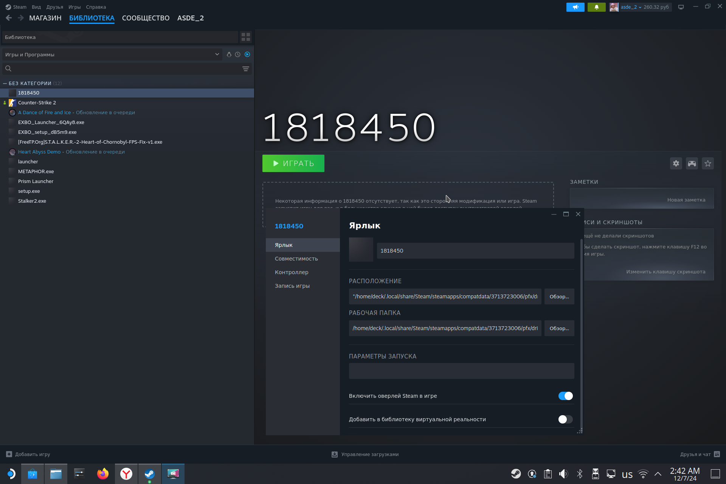This screenshot has width=726, height=484.
Task: Select Heart Abyss Demo in library list
Action: point(127,152)
